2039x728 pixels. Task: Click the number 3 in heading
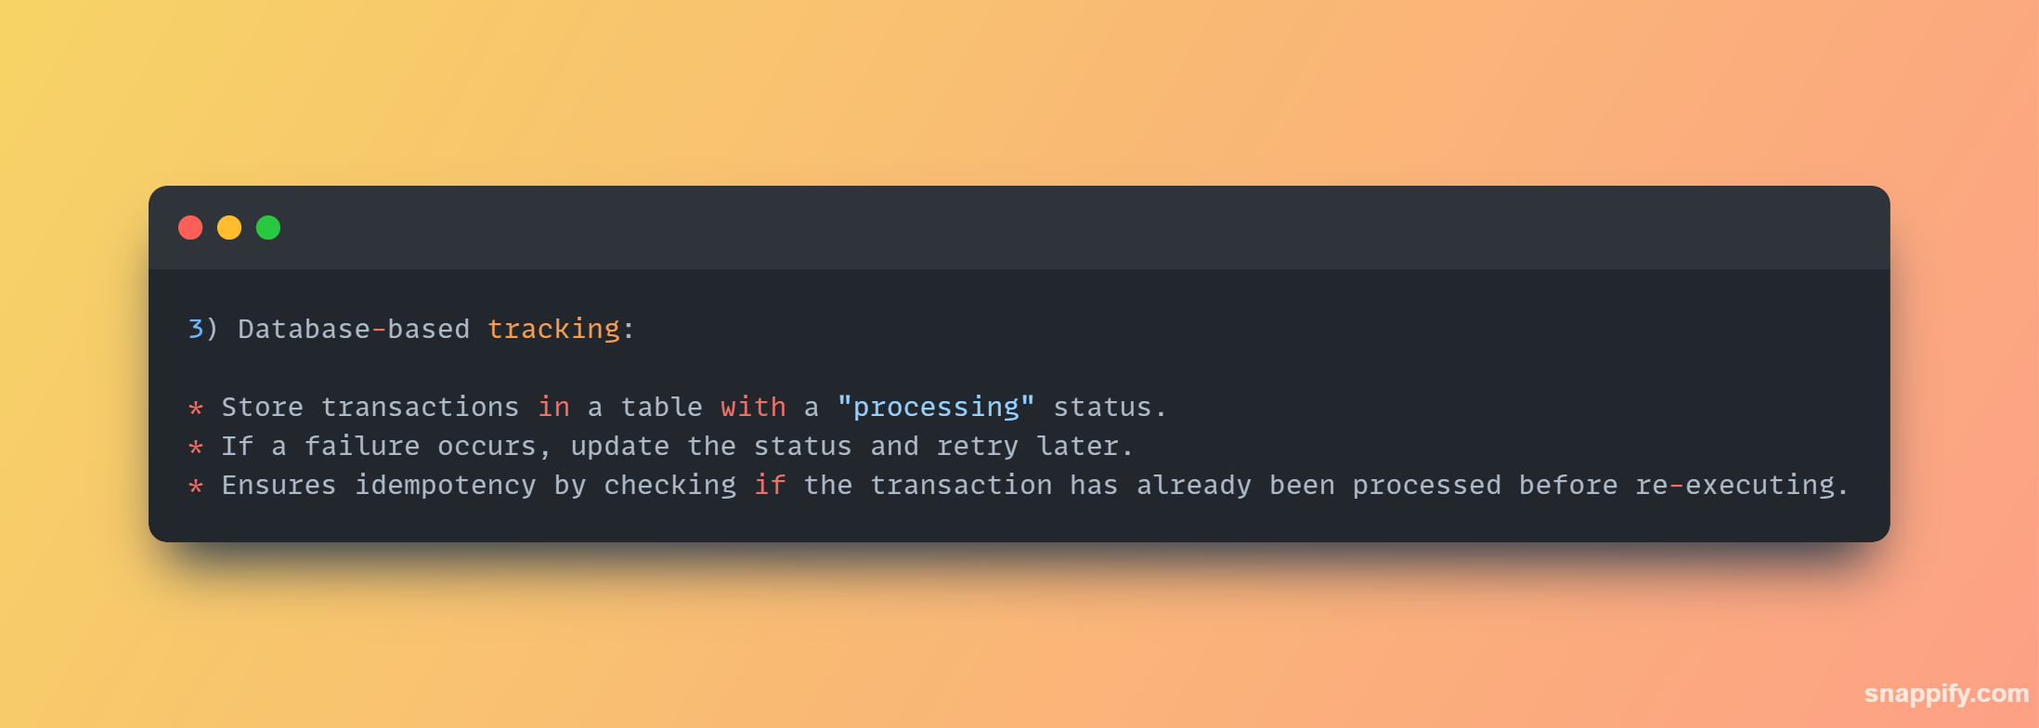(x=196, y=329)
